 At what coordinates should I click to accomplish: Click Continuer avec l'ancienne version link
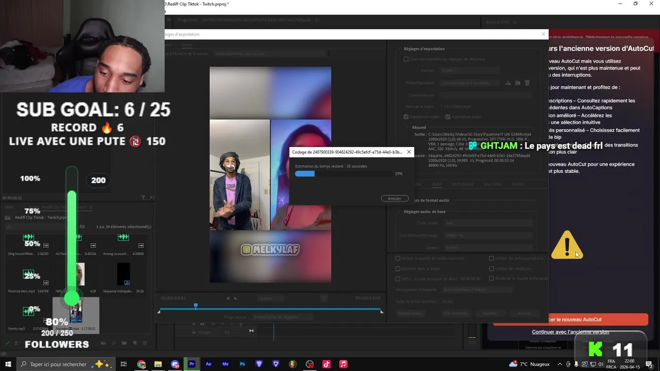tap(570, 332)
